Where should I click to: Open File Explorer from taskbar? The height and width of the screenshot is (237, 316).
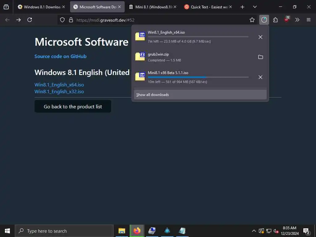click(x=122, y=231)
